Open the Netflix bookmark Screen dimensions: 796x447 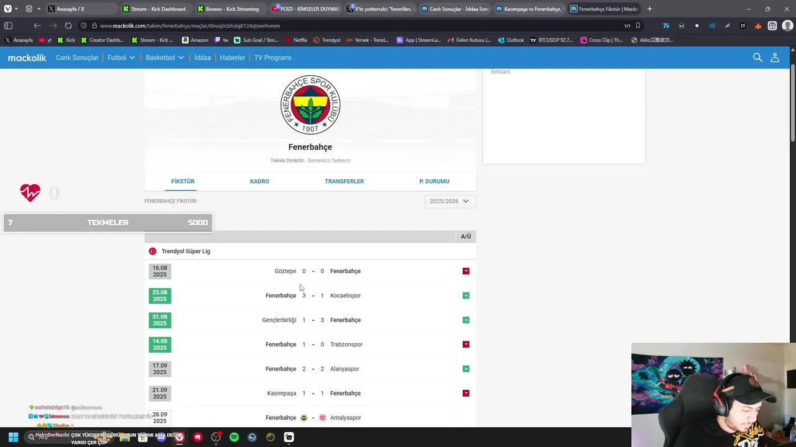tap(296, 40)
